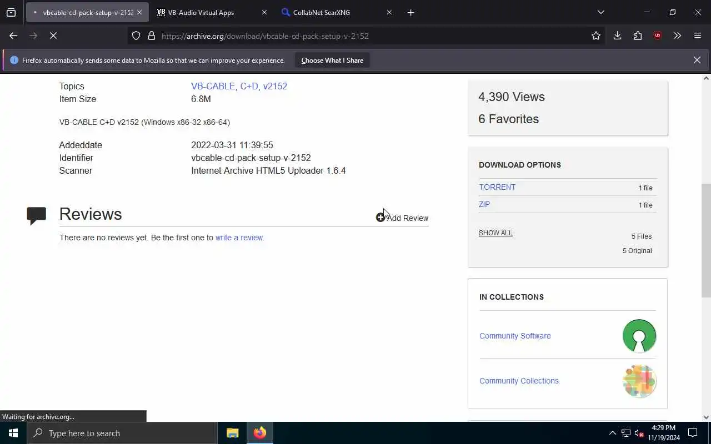Click the 6.8M item size value
This screenshot has width=711, height=444.
click(201, 99)
